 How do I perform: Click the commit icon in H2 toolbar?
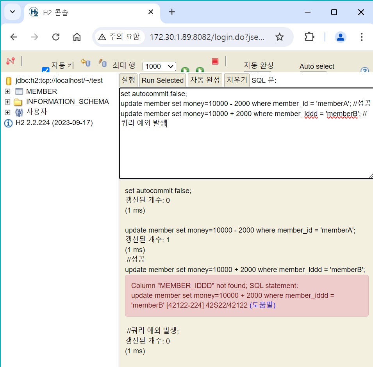tap(103, 63)
